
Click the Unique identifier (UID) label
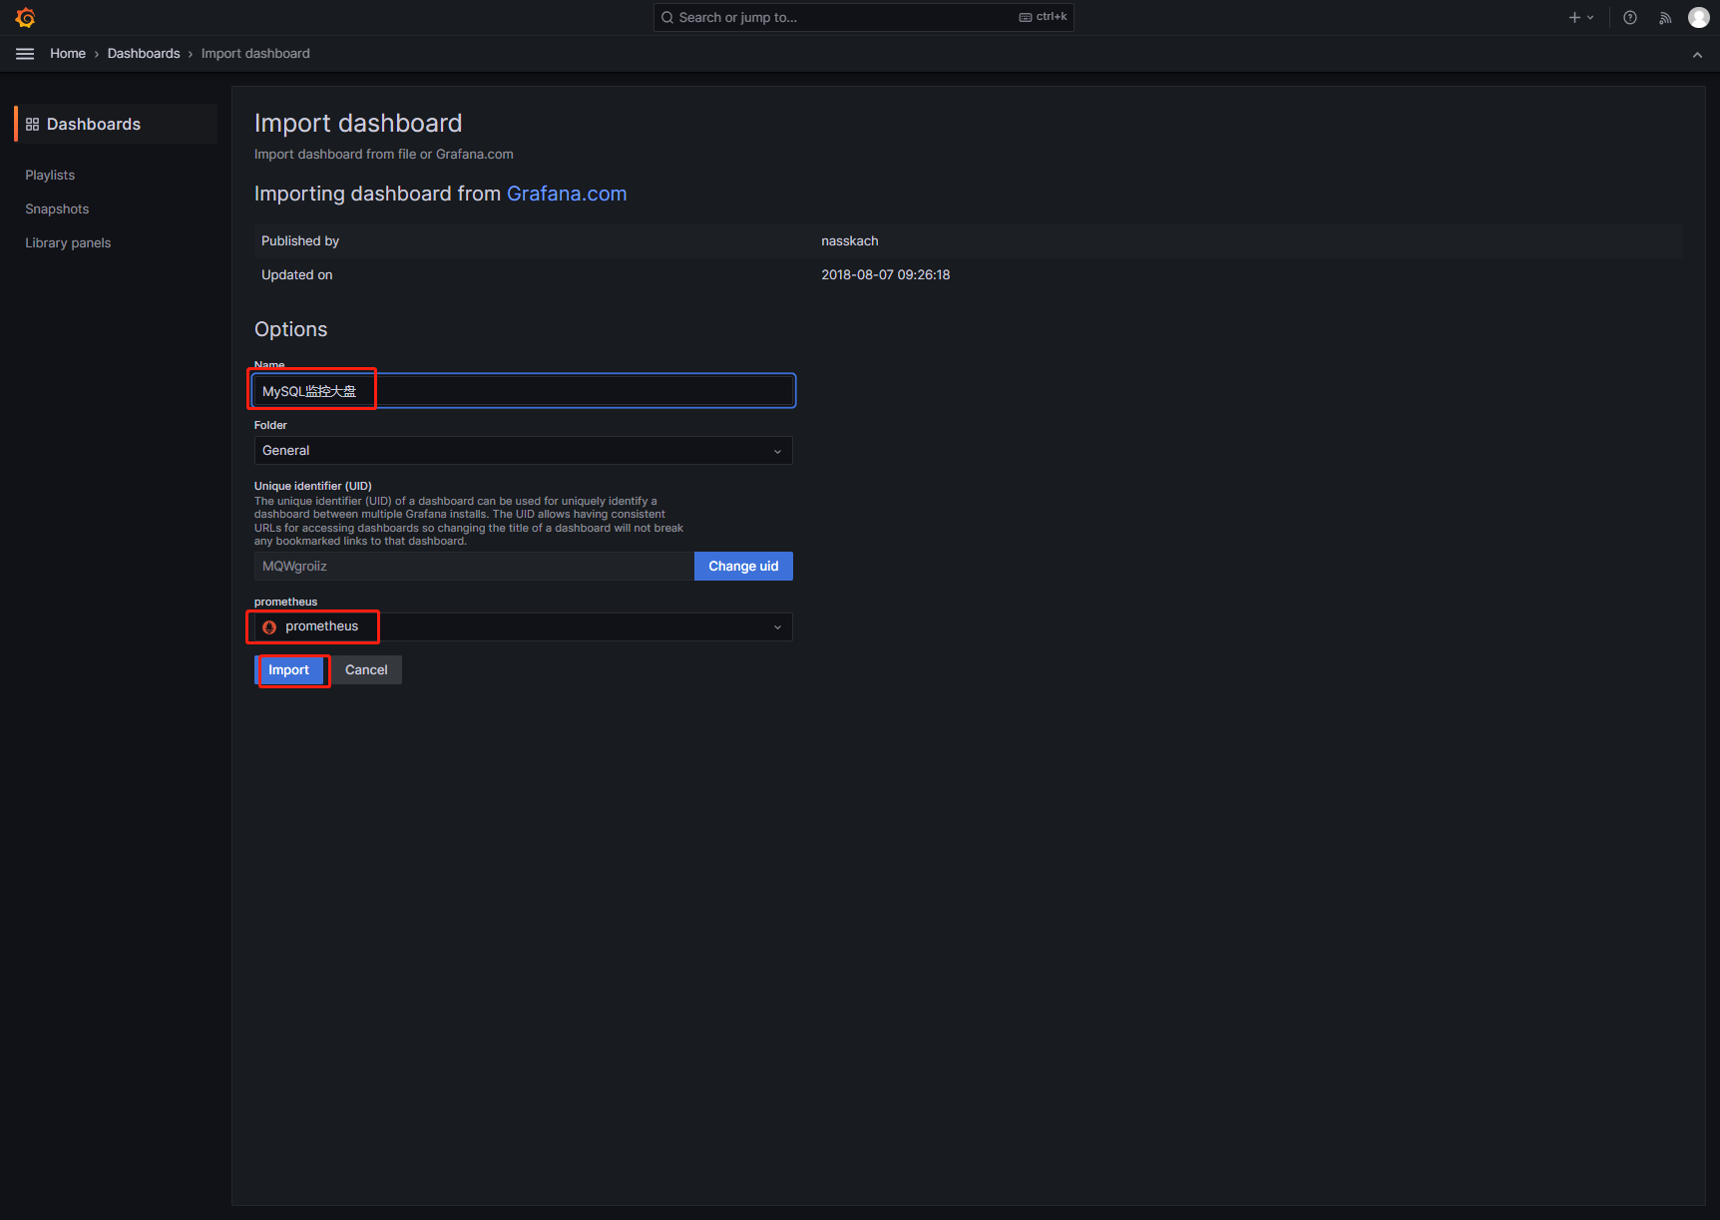[313, 486]
